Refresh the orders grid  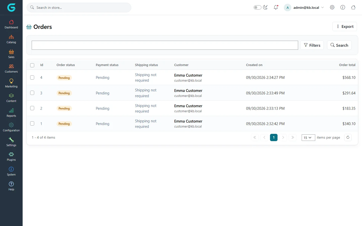pyautogui.click(x=348, y=137)
